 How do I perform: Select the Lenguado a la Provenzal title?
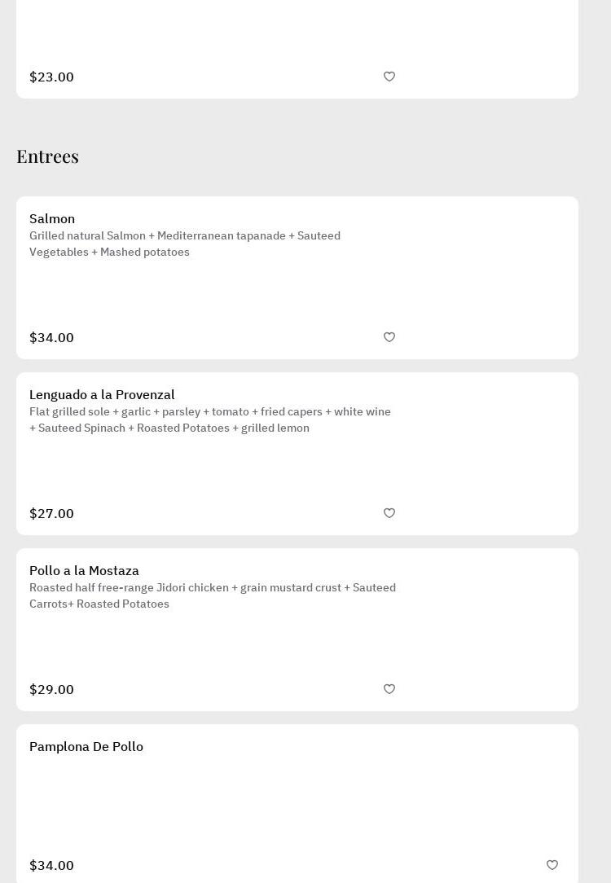[x=102, y=394]
